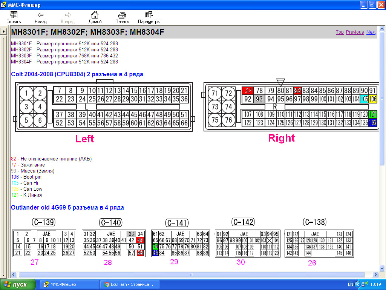
Task: Click the Outlander old 4G69 heading
Action: [67, 207]
